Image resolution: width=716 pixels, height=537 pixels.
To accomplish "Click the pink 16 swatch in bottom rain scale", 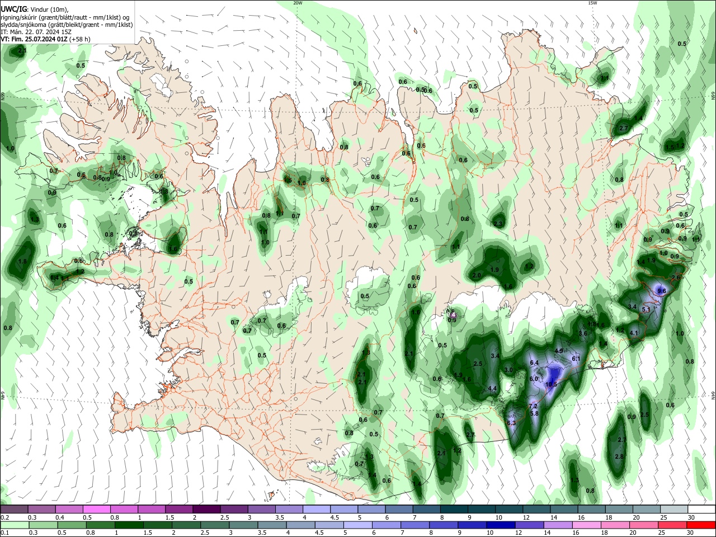I will [587, 525].
